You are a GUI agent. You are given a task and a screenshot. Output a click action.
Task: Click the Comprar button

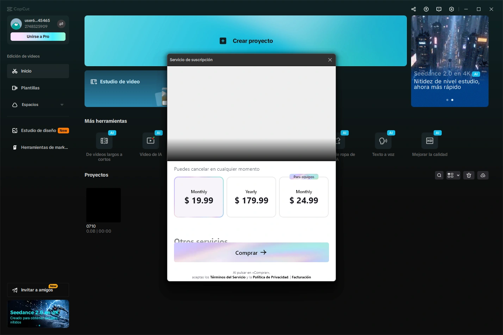click(252, 252)
